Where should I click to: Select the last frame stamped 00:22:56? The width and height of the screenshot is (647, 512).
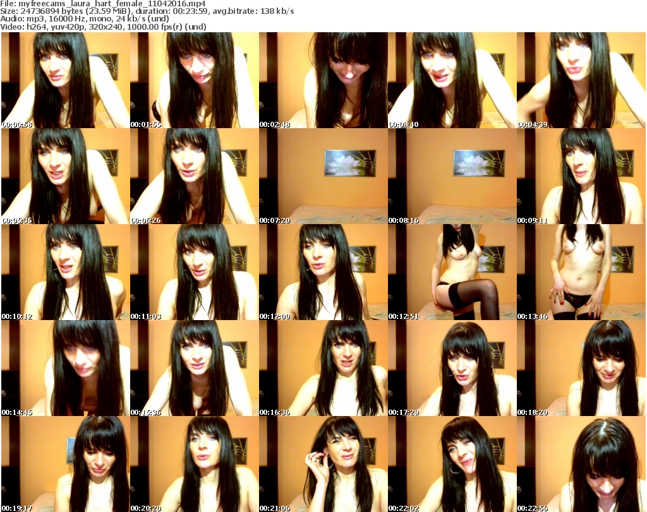[x=581, y=464]
